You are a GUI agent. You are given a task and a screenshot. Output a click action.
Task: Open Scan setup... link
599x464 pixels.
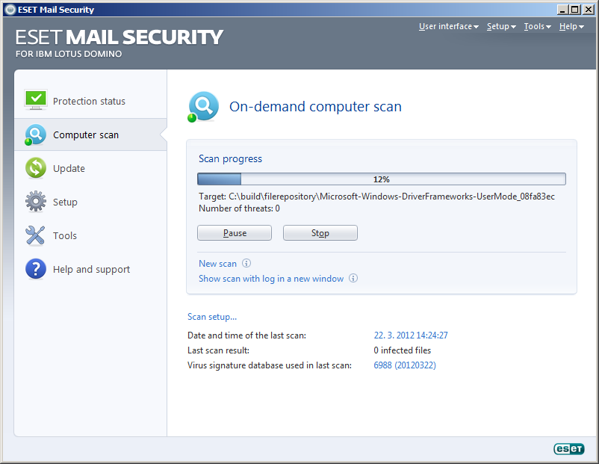click(212, 317)
